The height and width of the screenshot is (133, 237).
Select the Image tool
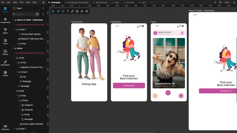[x=77, y=11]
